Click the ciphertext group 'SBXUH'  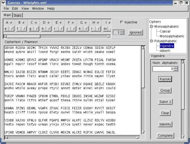pyautogui.click(x=9, y=48)
